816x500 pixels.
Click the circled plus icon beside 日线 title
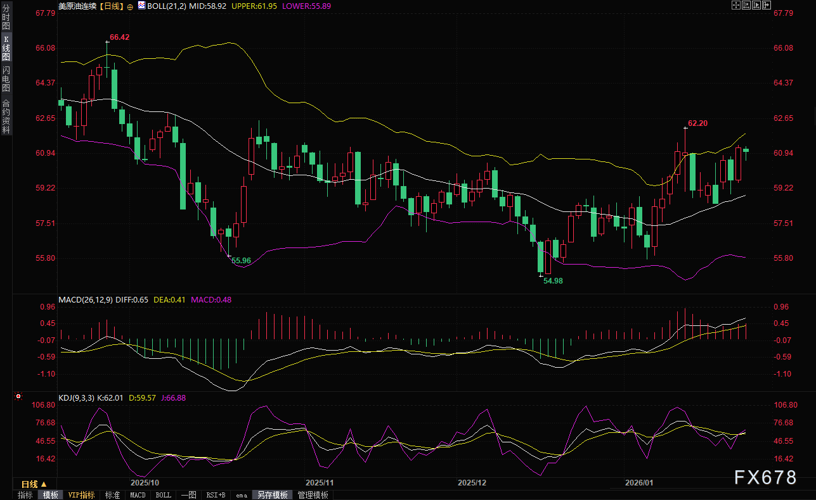(130, 6)
